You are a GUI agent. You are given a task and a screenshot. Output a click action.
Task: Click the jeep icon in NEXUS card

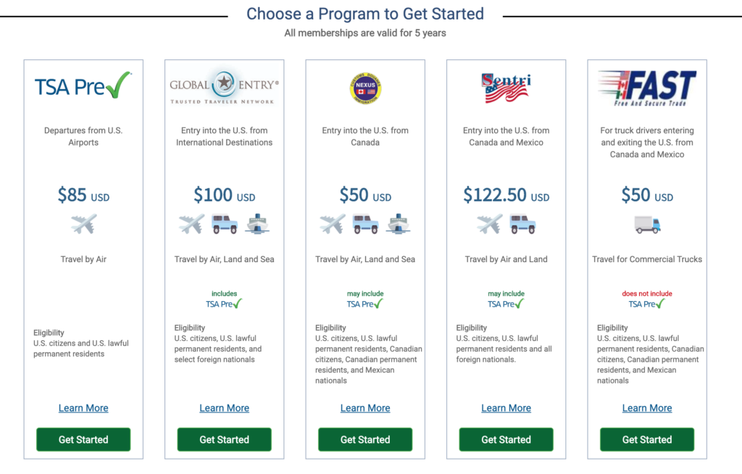pyautogui.click(x=365, y=224)
